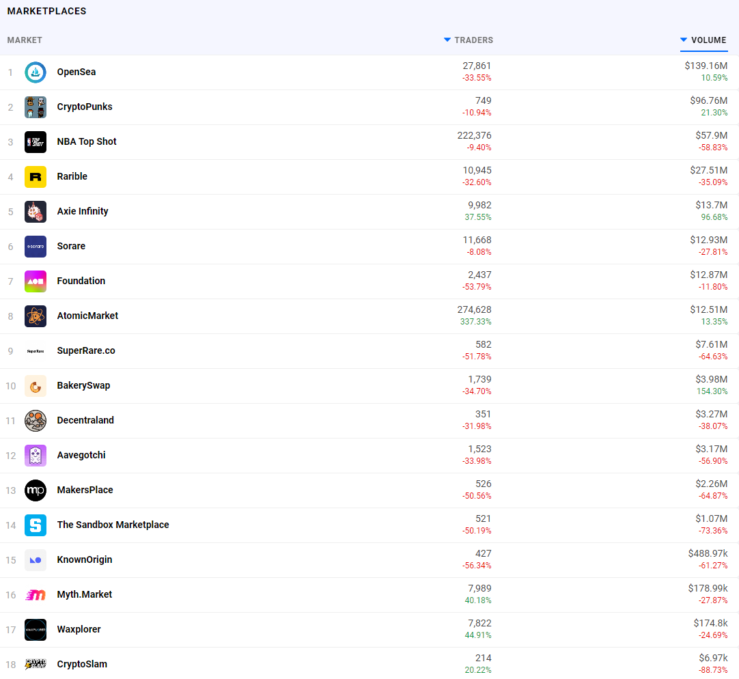Select the -73.36% volume change

coord(713,531)
